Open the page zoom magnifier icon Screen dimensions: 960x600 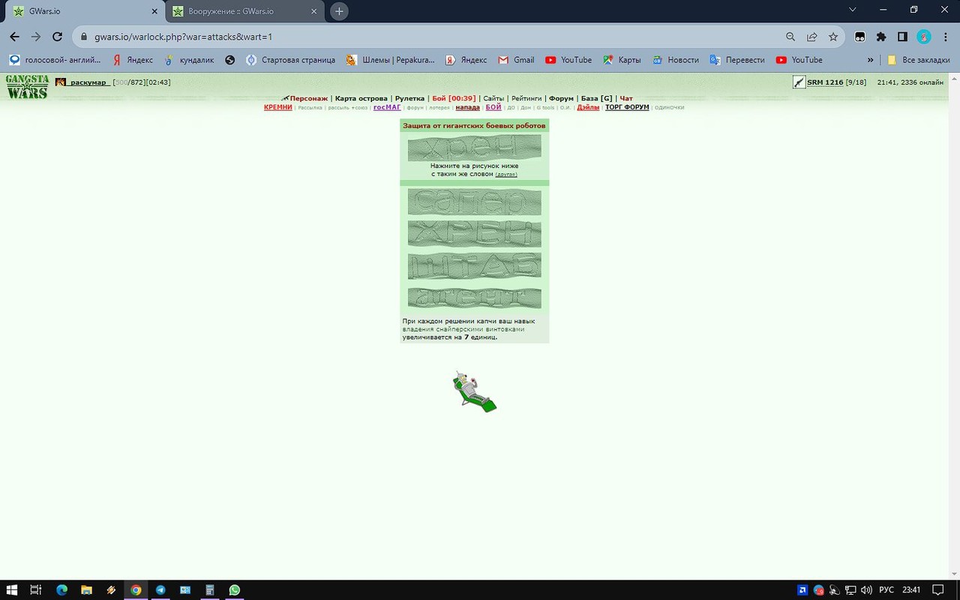790,37
